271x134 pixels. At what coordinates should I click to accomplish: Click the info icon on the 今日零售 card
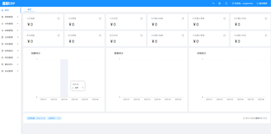pyautogui.click(x=100, y=19)
